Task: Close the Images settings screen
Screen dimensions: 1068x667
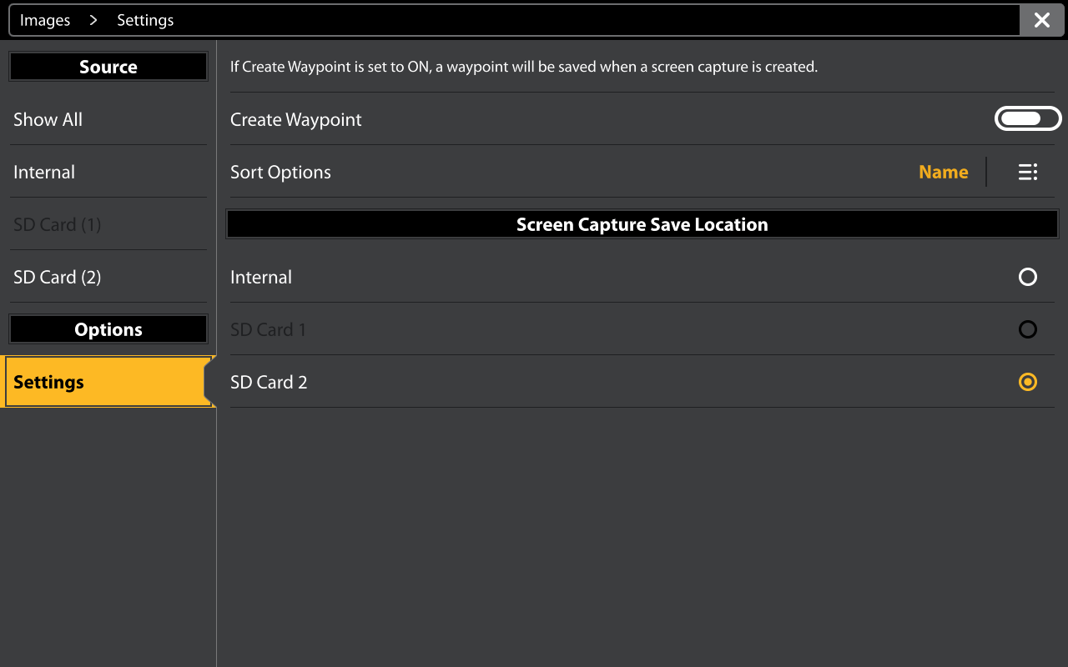Action: 1042,20
